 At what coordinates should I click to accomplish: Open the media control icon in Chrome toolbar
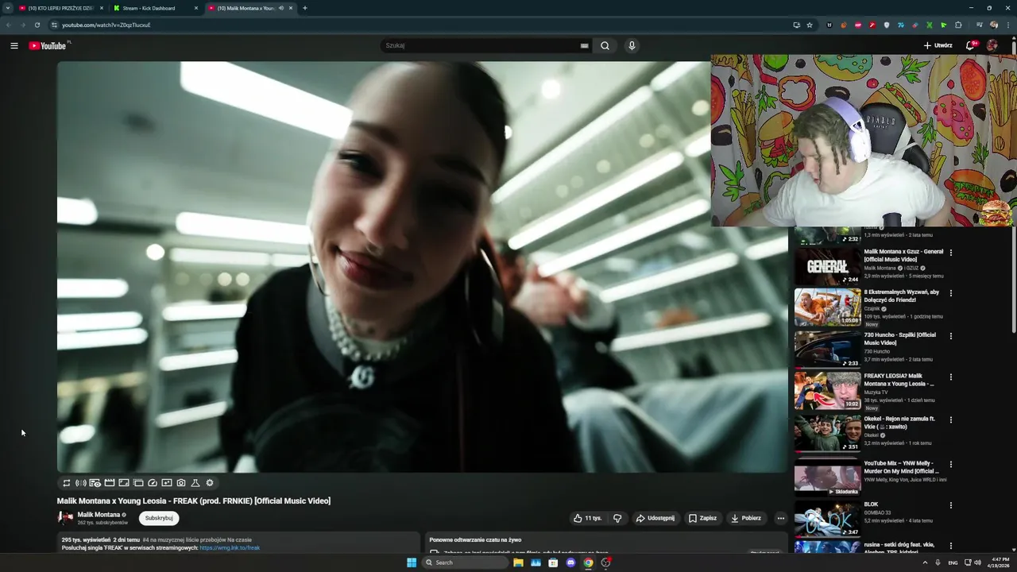[x=980, y=25]
